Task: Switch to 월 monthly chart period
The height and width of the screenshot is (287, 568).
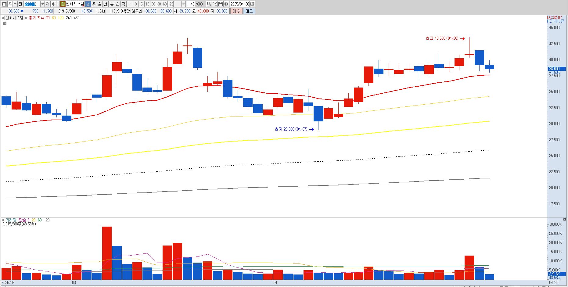Action: [x=99, y=4]
